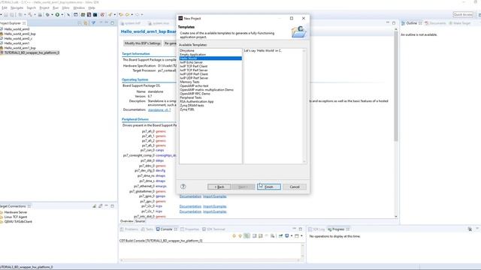Open the Project menu
This screenshot has width=481, height=270.
click(x=44, y=7)
